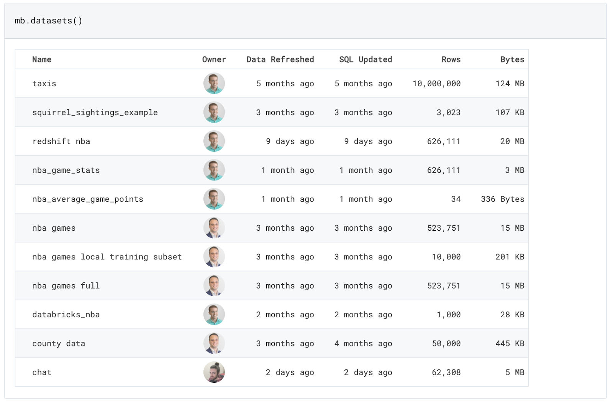The height and width of the screenshot is (405, 613).
Task: Click into the mb.datasets() code cell
Action: [48, 21]
